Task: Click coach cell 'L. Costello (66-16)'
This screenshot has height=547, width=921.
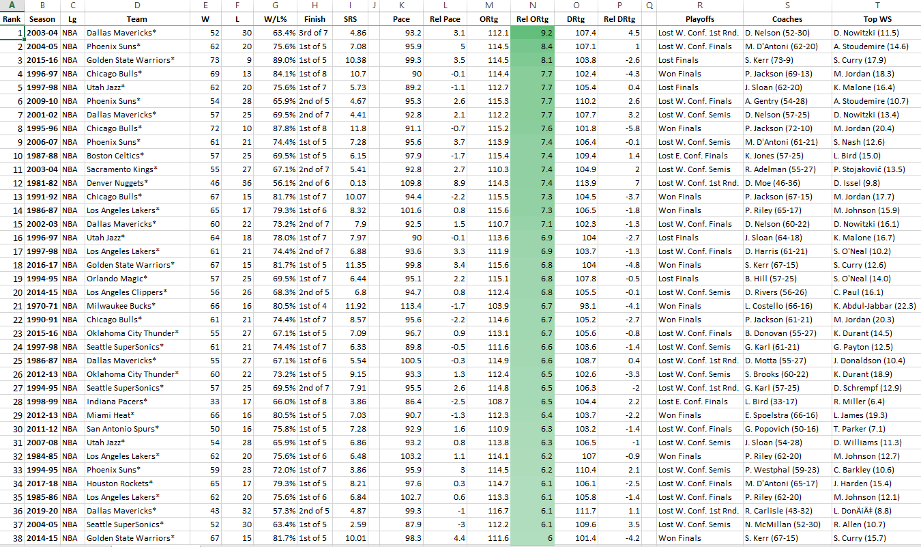Action: (x=787, y=306)
